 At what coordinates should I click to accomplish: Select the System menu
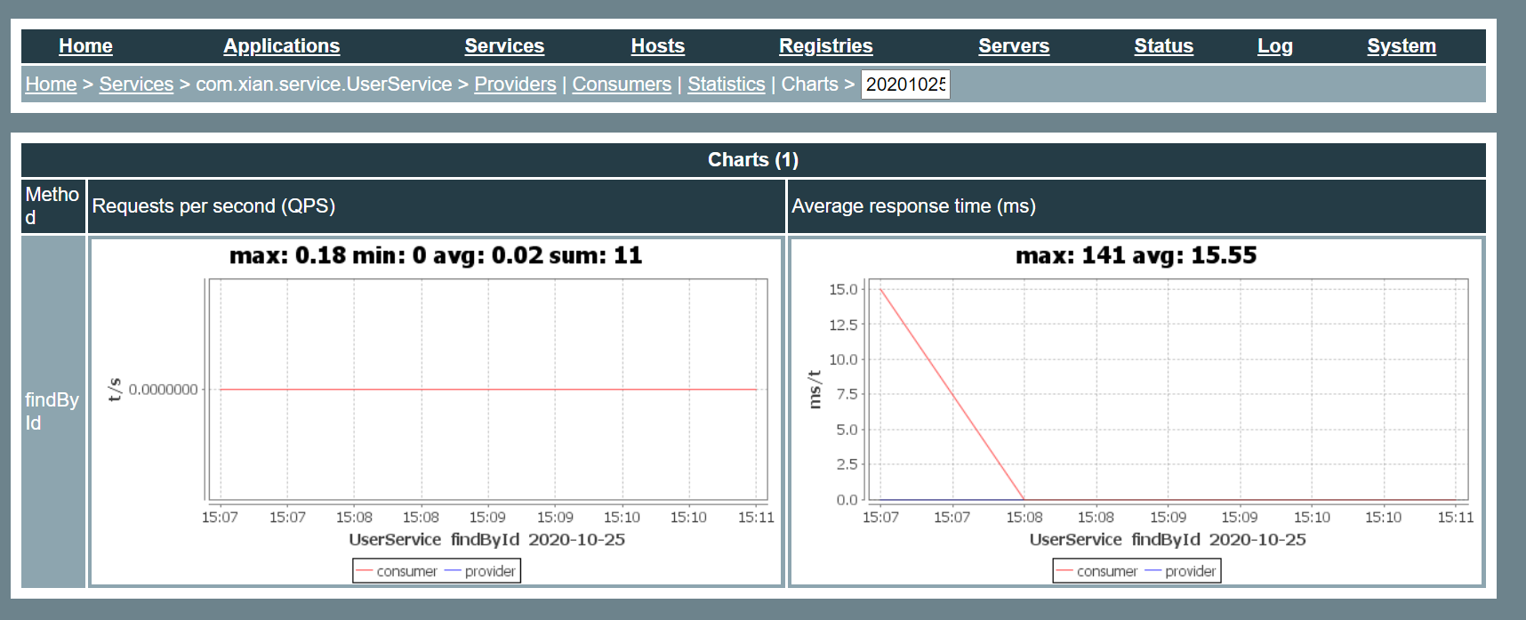[x=1401, y=46]
